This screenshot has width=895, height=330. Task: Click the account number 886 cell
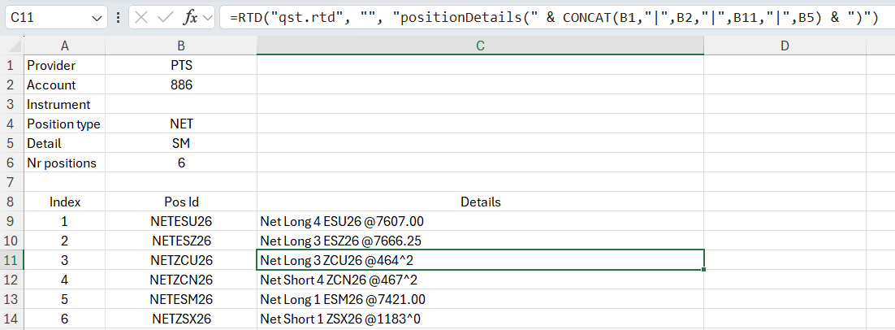click(x=181, y=85)
